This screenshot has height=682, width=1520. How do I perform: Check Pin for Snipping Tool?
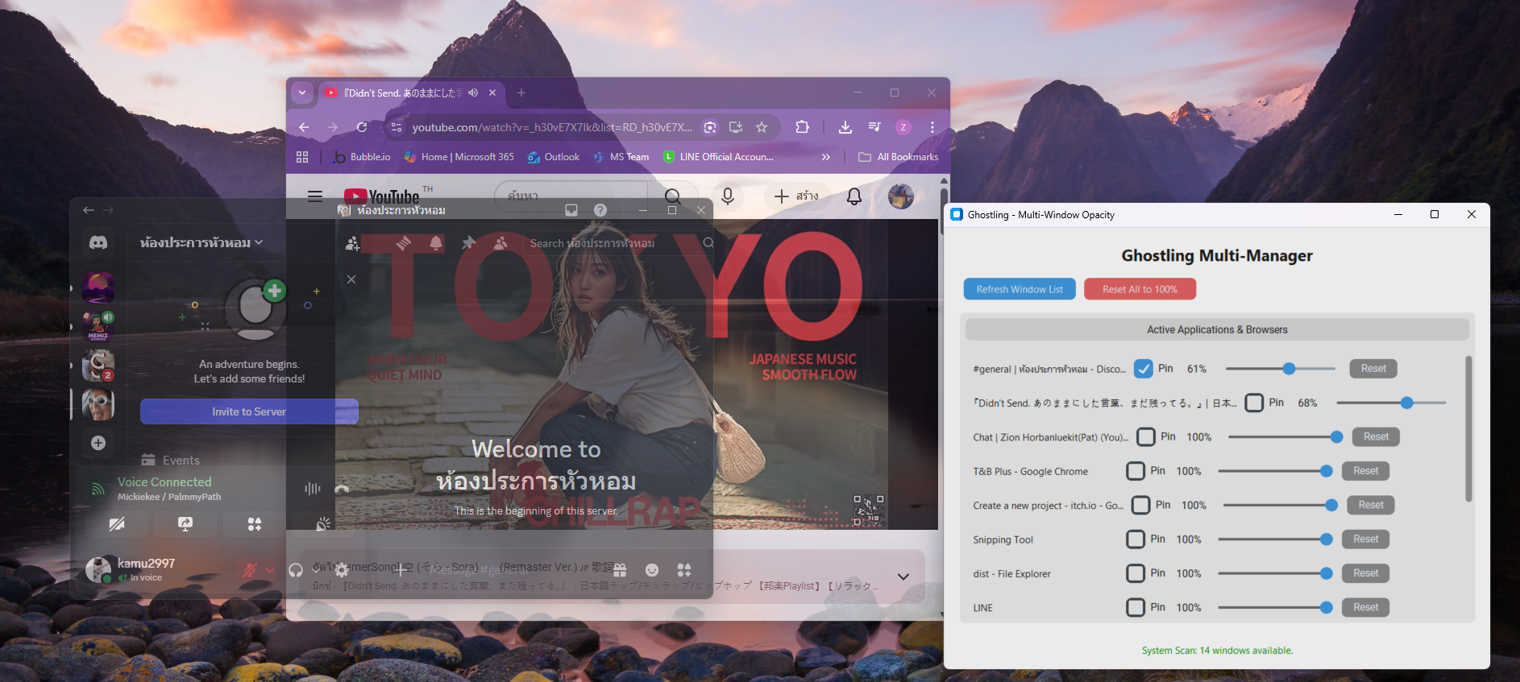(x=1136, y=539)
